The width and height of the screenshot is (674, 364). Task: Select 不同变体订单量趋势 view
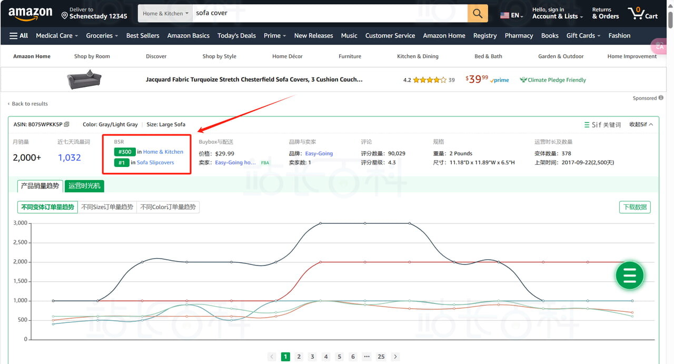tap(48, 207)
